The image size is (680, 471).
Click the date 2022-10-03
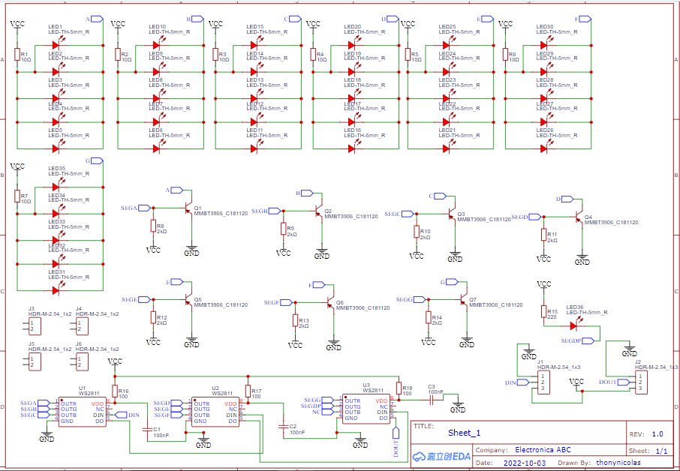pyautogui.click(x=525, y=463)
